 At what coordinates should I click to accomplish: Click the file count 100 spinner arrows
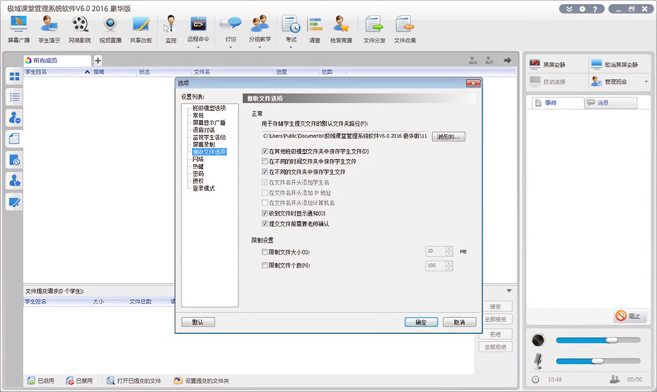click(x=449, y=265)
